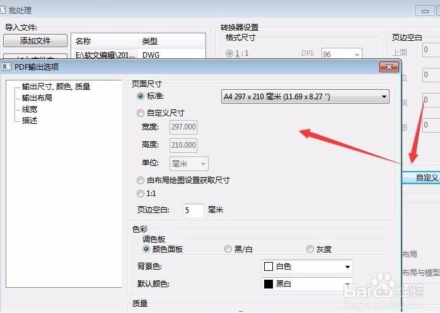Viewport: 440px width, 313px height.
Task: Select the 标准 page size radio button
Action: [x=141, y=97]
